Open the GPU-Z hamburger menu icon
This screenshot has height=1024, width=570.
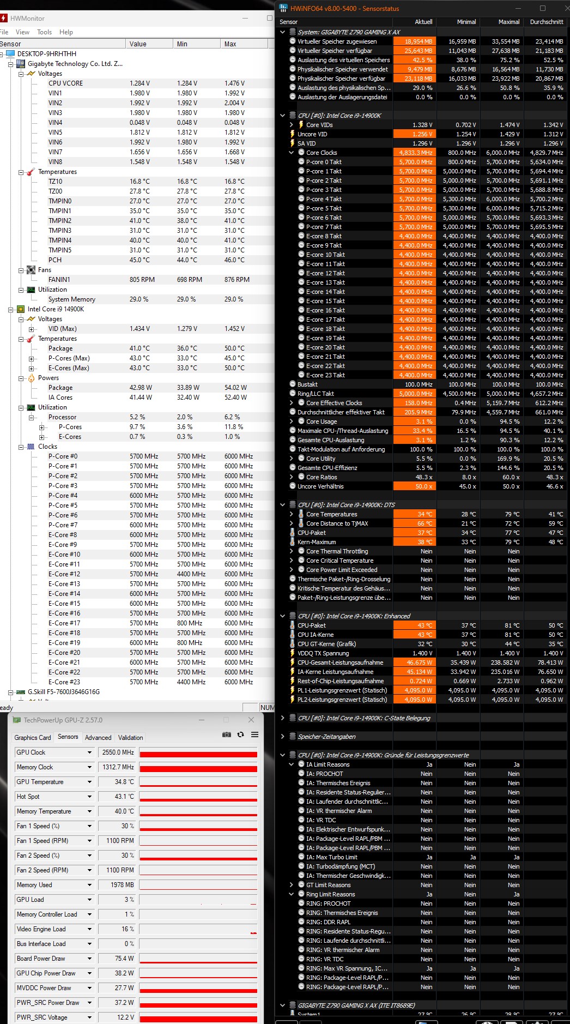coord(254,734)
